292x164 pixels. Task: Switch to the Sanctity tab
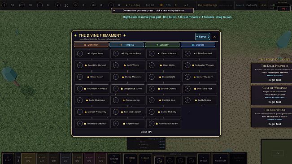click(162, 45)
